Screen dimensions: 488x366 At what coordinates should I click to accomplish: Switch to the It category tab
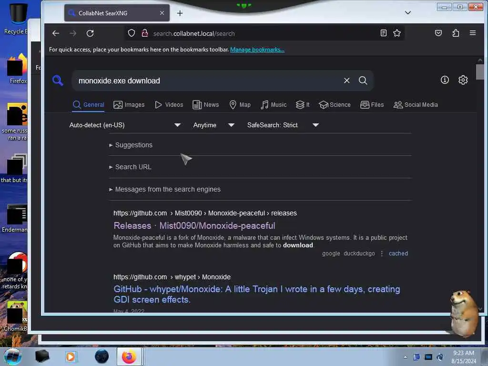(303, 105)
